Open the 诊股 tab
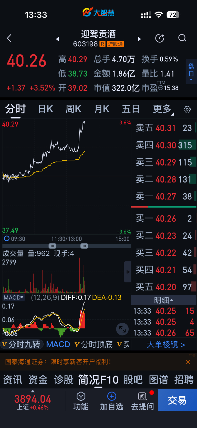Screen dimensions: 197x428 [63, 380]
